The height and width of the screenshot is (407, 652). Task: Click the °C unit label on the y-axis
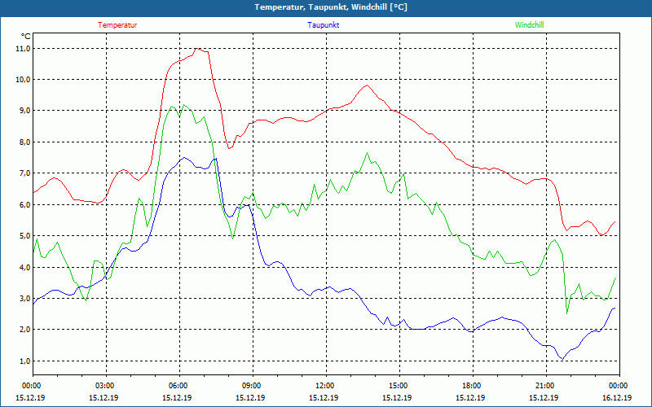point(26,36)
